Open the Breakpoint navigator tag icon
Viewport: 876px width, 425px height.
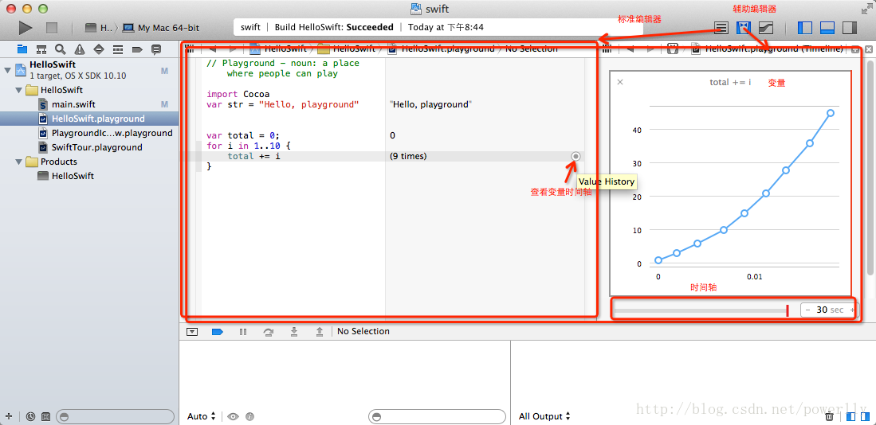[137, 49]
